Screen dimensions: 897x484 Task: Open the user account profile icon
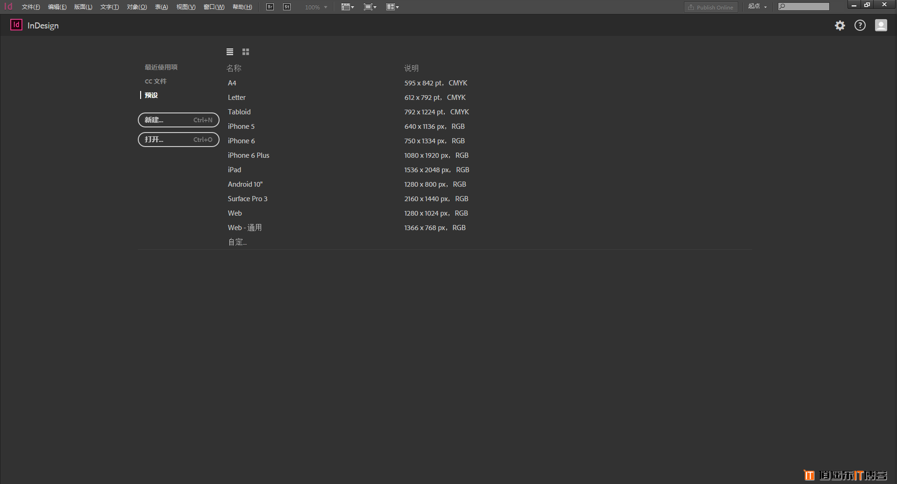coord(881,26)
